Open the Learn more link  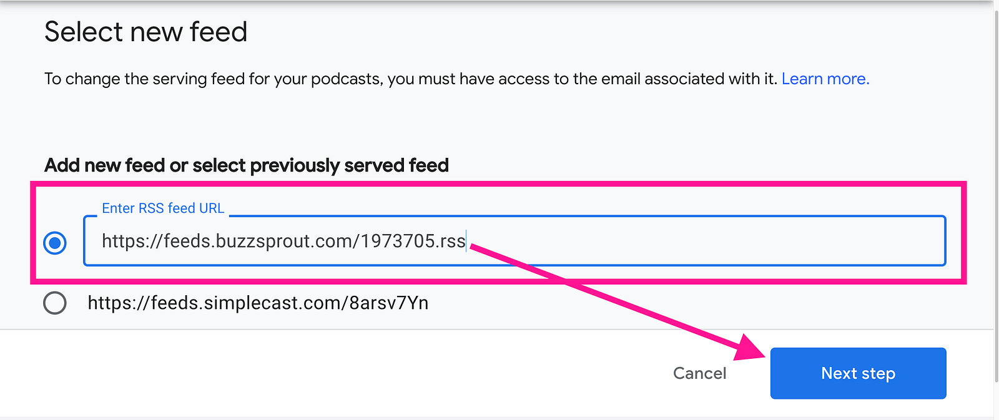[x=825, y=79]
